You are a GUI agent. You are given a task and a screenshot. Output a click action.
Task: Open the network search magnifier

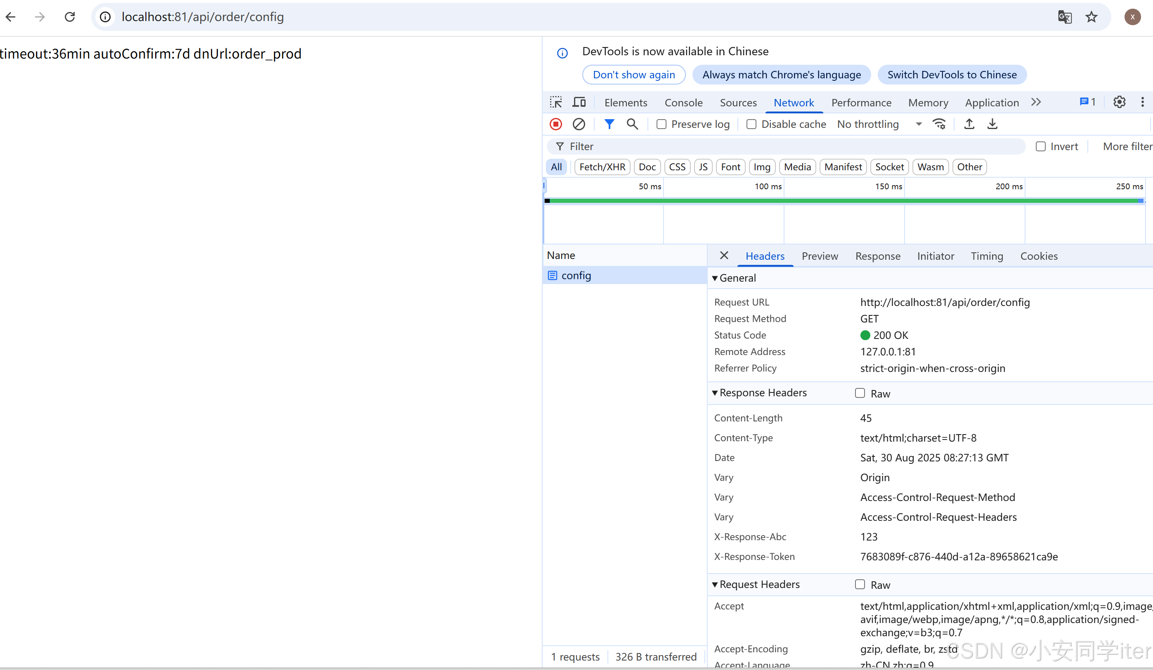click(632, 124)
